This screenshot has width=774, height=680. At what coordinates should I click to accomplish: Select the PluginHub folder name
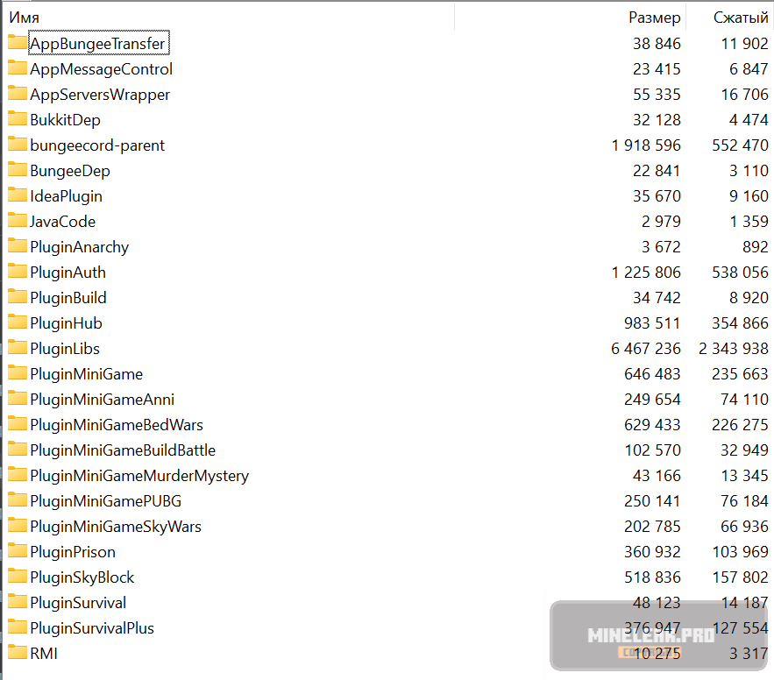pos(66,323)
